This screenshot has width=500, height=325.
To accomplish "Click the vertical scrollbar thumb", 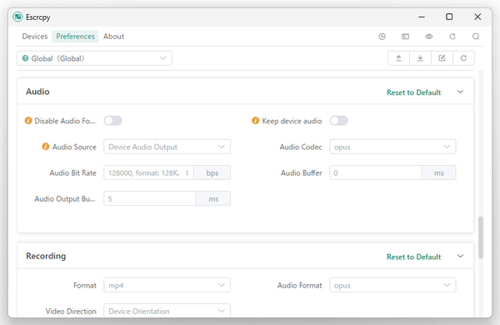I will (x=481, y=237).
